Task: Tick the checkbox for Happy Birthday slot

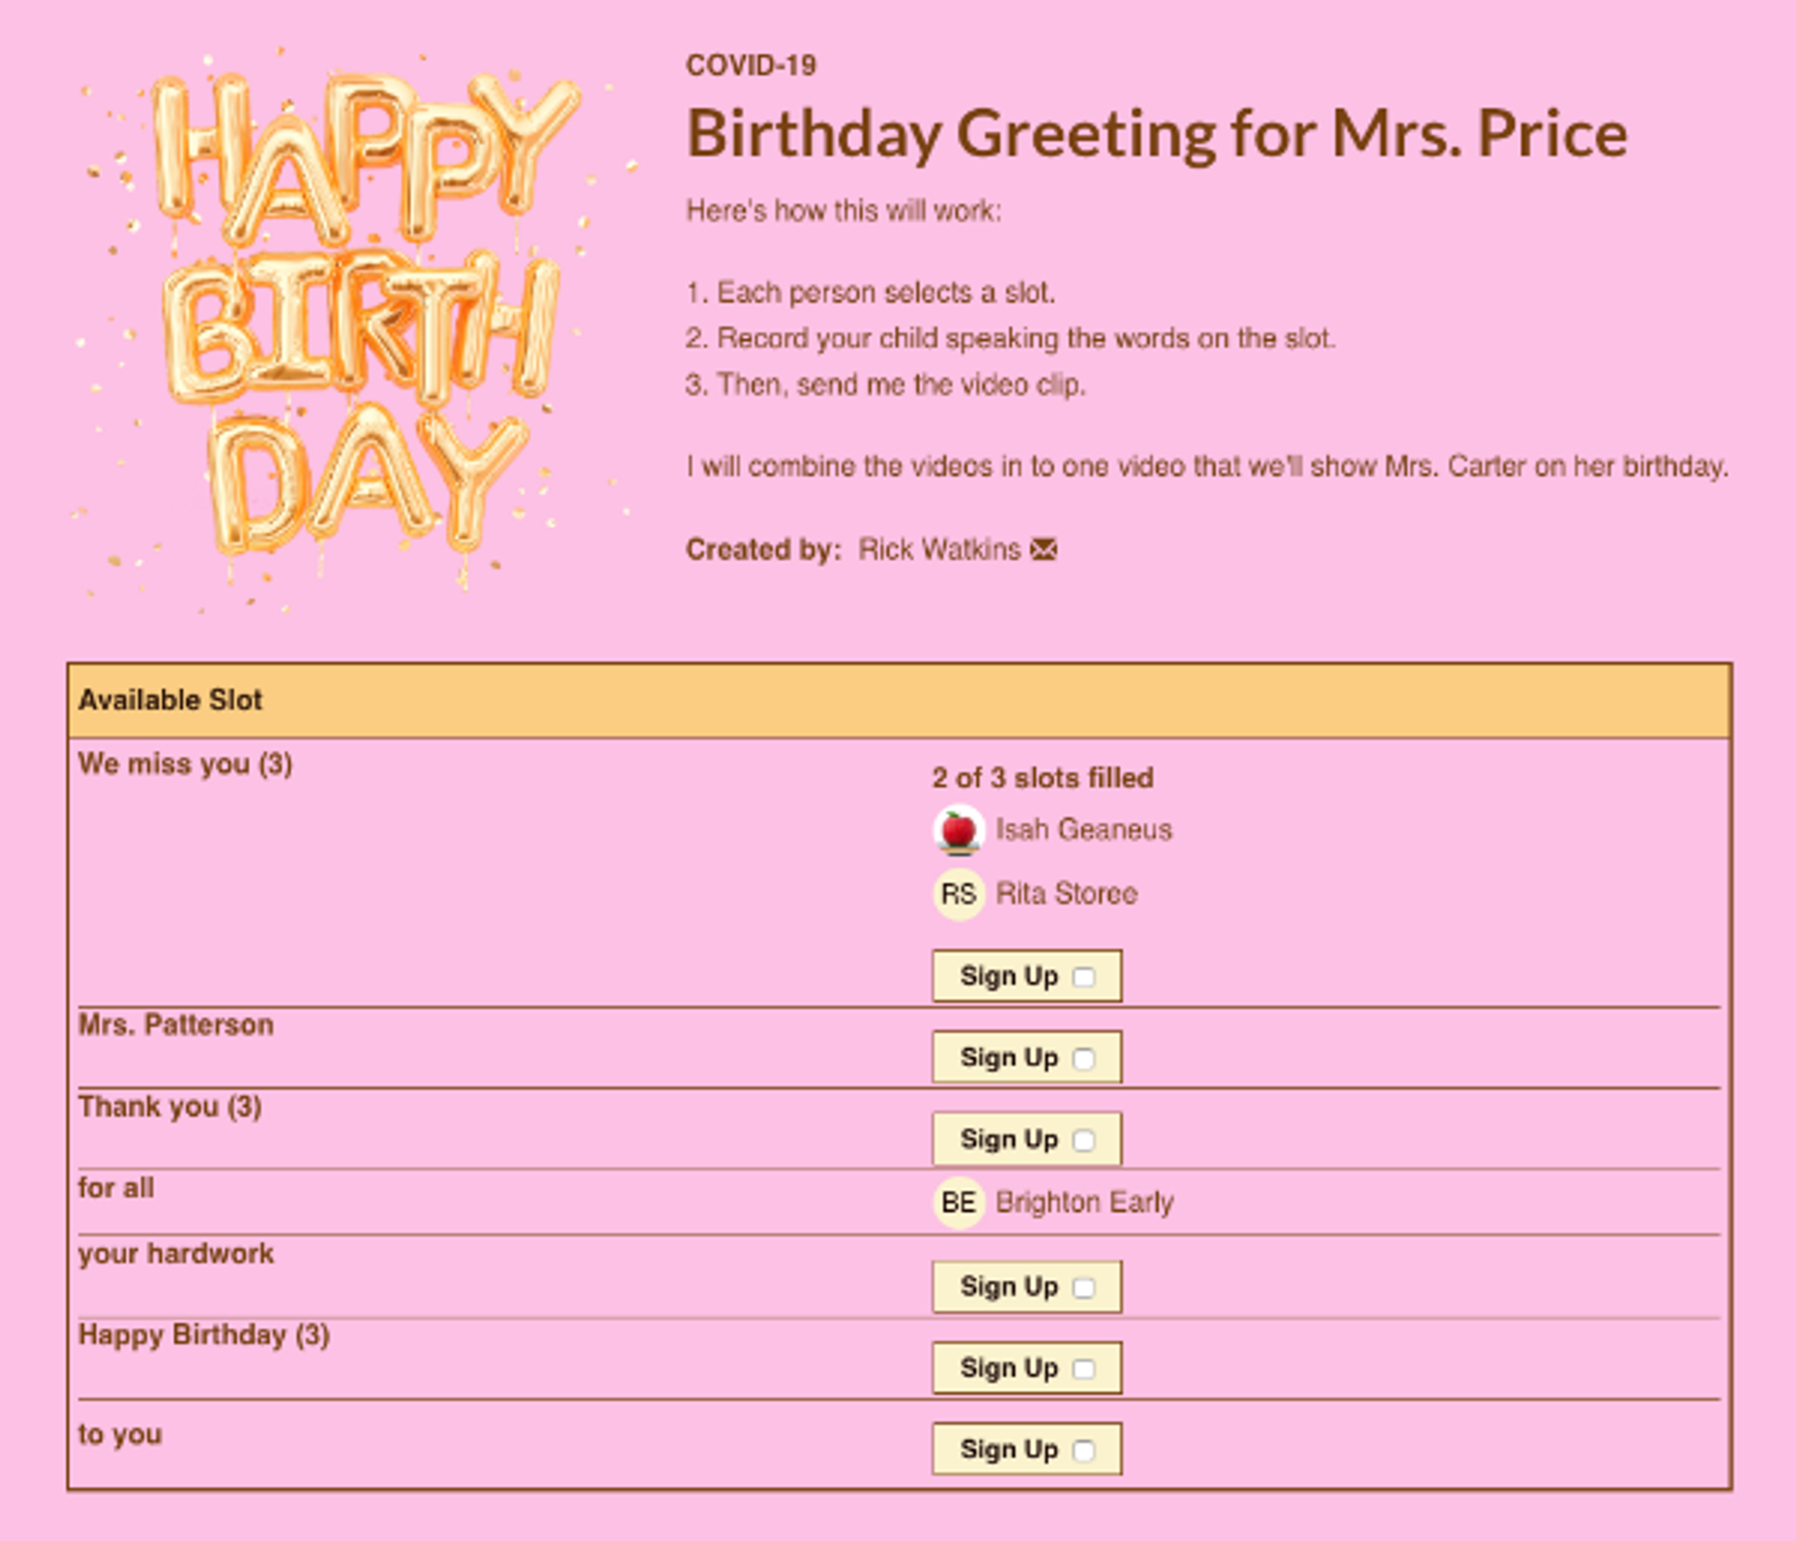Action: [x=1083, y=1369]
